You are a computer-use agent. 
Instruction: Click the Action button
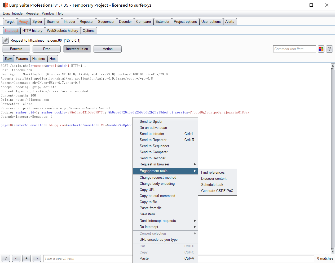(x=108, y=49)
